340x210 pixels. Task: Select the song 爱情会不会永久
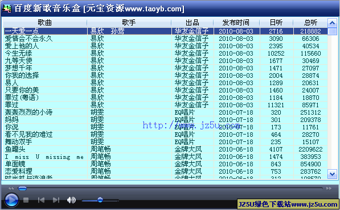[28, 39]
